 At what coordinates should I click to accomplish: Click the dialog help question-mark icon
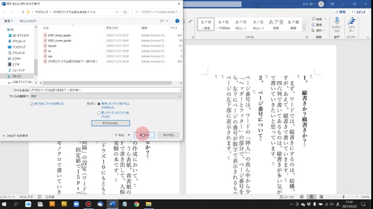[177, 21]
